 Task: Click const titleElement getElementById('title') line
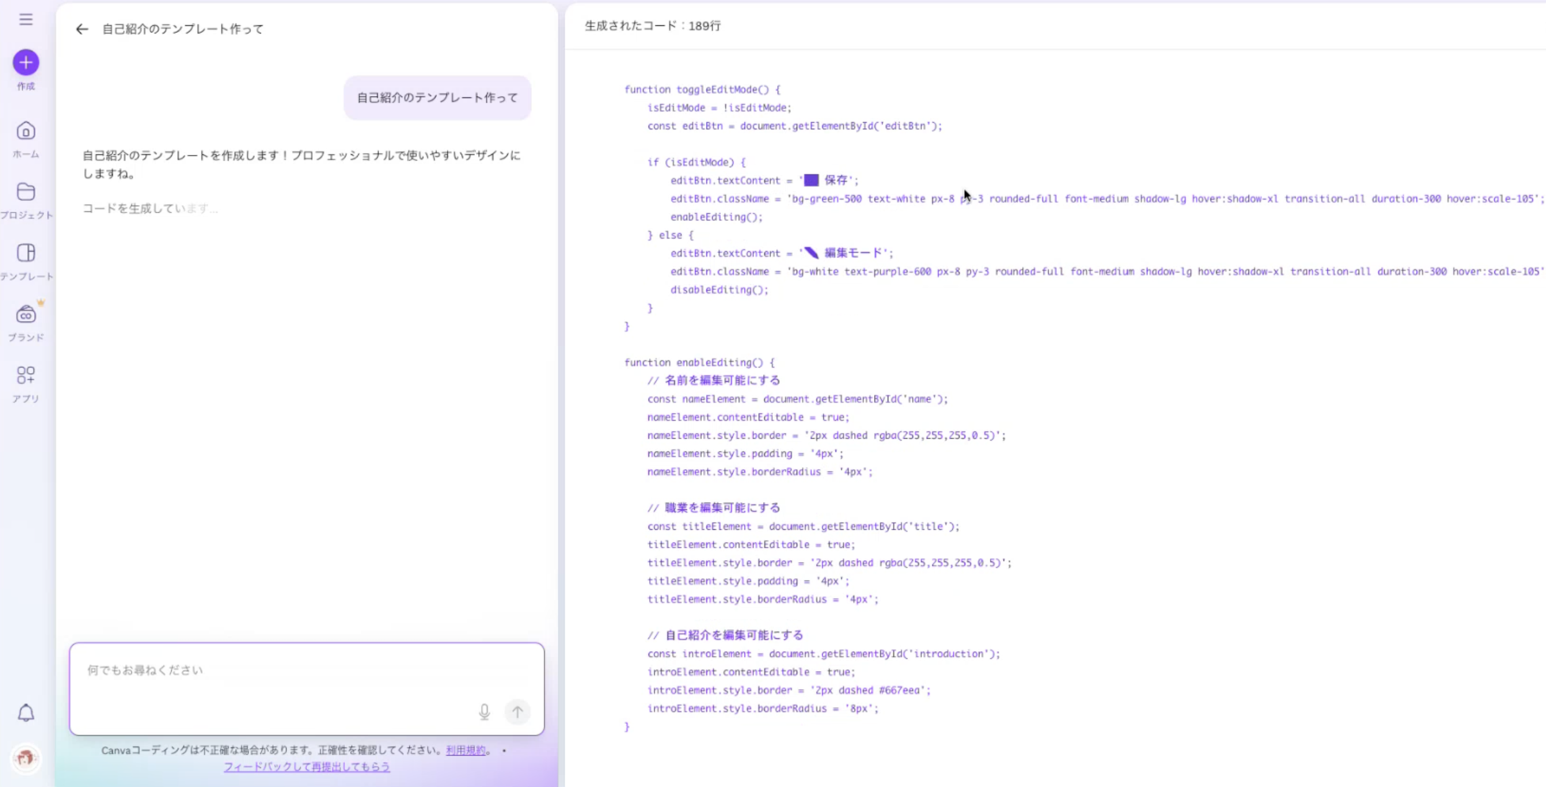click(803, 526)
